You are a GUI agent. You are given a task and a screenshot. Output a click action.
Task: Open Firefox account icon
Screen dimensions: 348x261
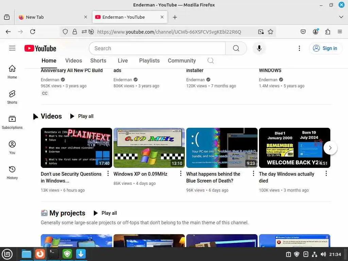[315, 32]
